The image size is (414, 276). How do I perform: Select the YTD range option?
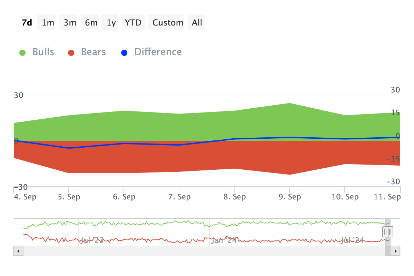tap(133, 22)
